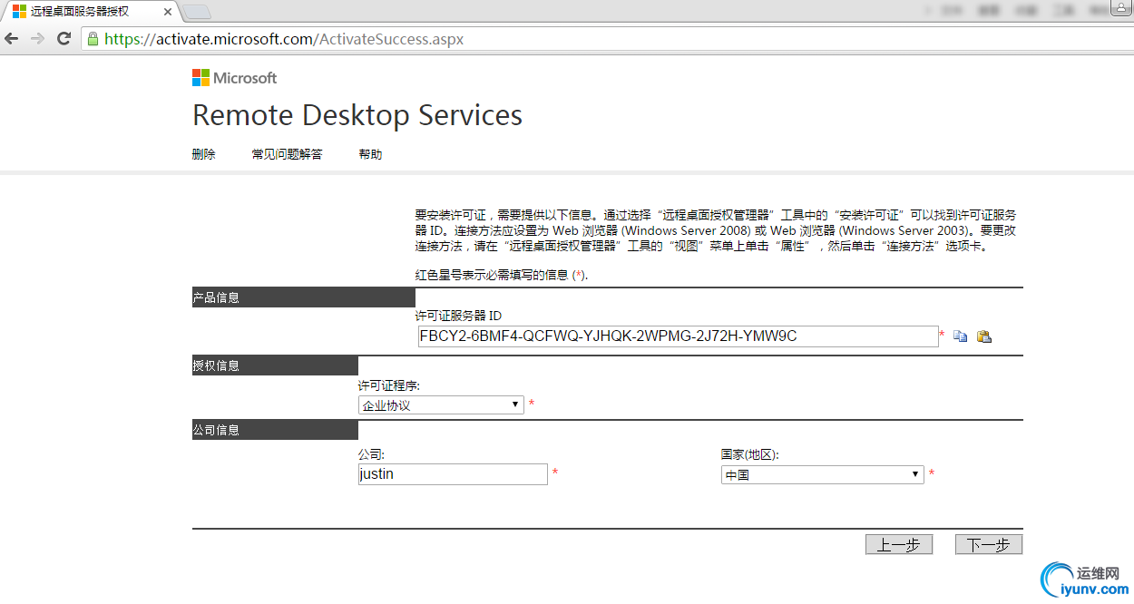Open a new browser tab

pos(196,12)
